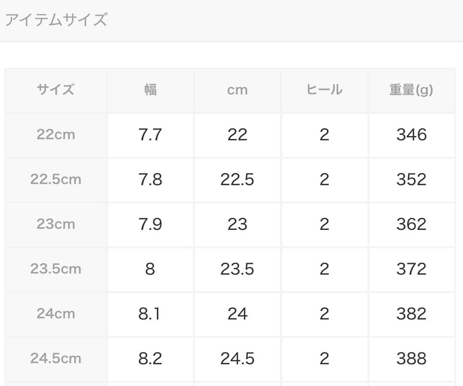Click the 幅 column header

150,90
